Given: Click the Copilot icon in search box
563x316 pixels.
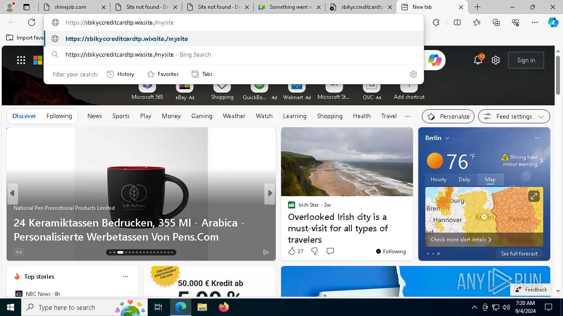Looking at the screenshot, I should tap(435, 60).
